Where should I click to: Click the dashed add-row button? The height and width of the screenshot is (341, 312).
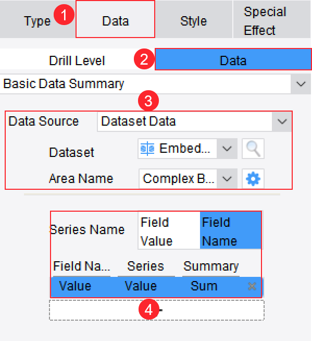(157, 310)
